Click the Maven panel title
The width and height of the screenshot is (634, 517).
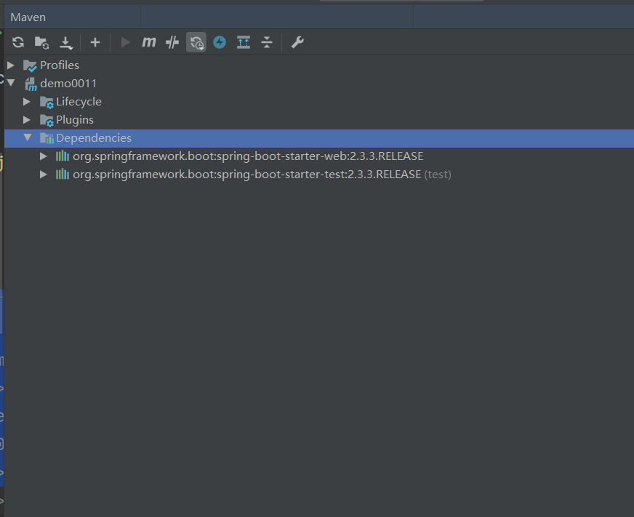28,16
